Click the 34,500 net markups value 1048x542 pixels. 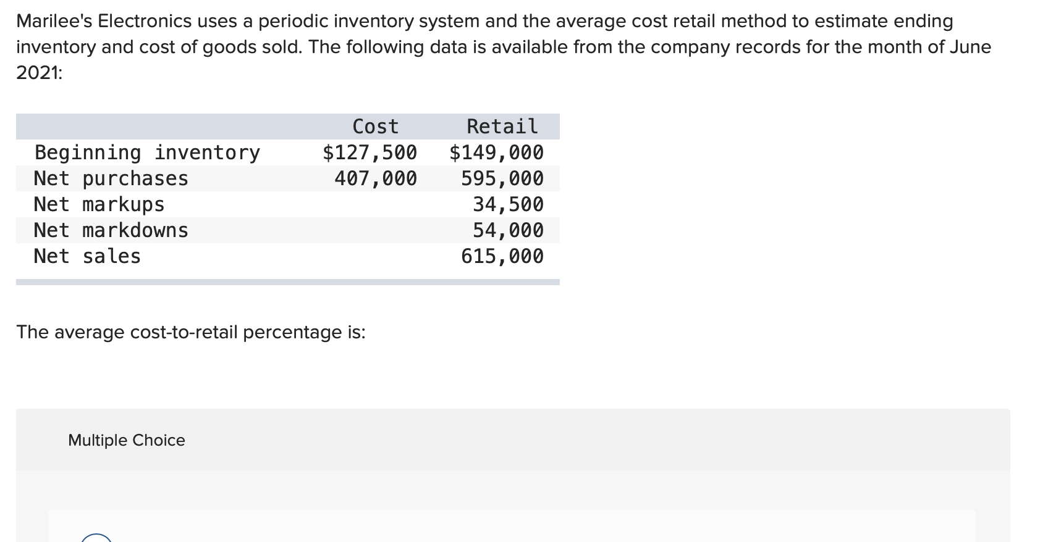(x=508, y=204)
